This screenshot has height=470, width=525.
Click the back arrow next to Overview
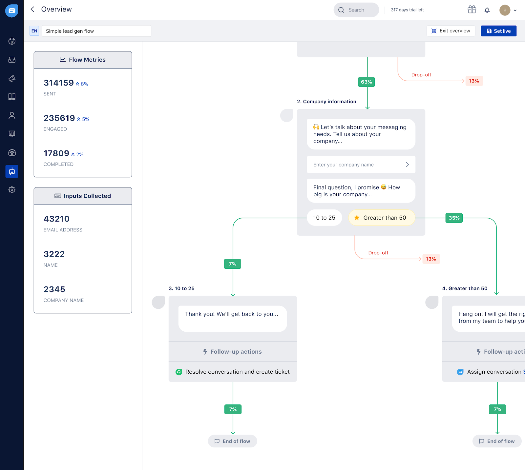(x=32, y=9)
